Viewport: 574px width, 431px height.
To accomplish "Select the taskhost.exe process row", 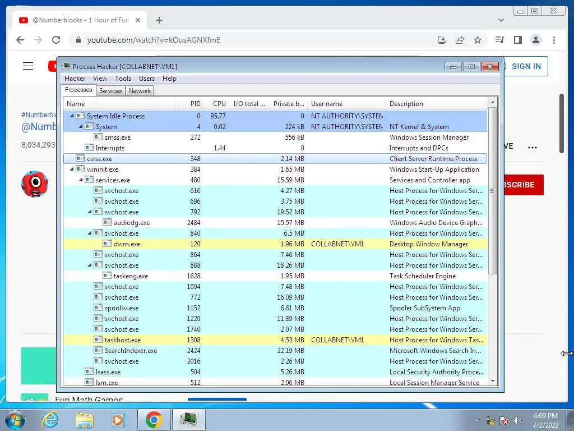I will [275, 340].
